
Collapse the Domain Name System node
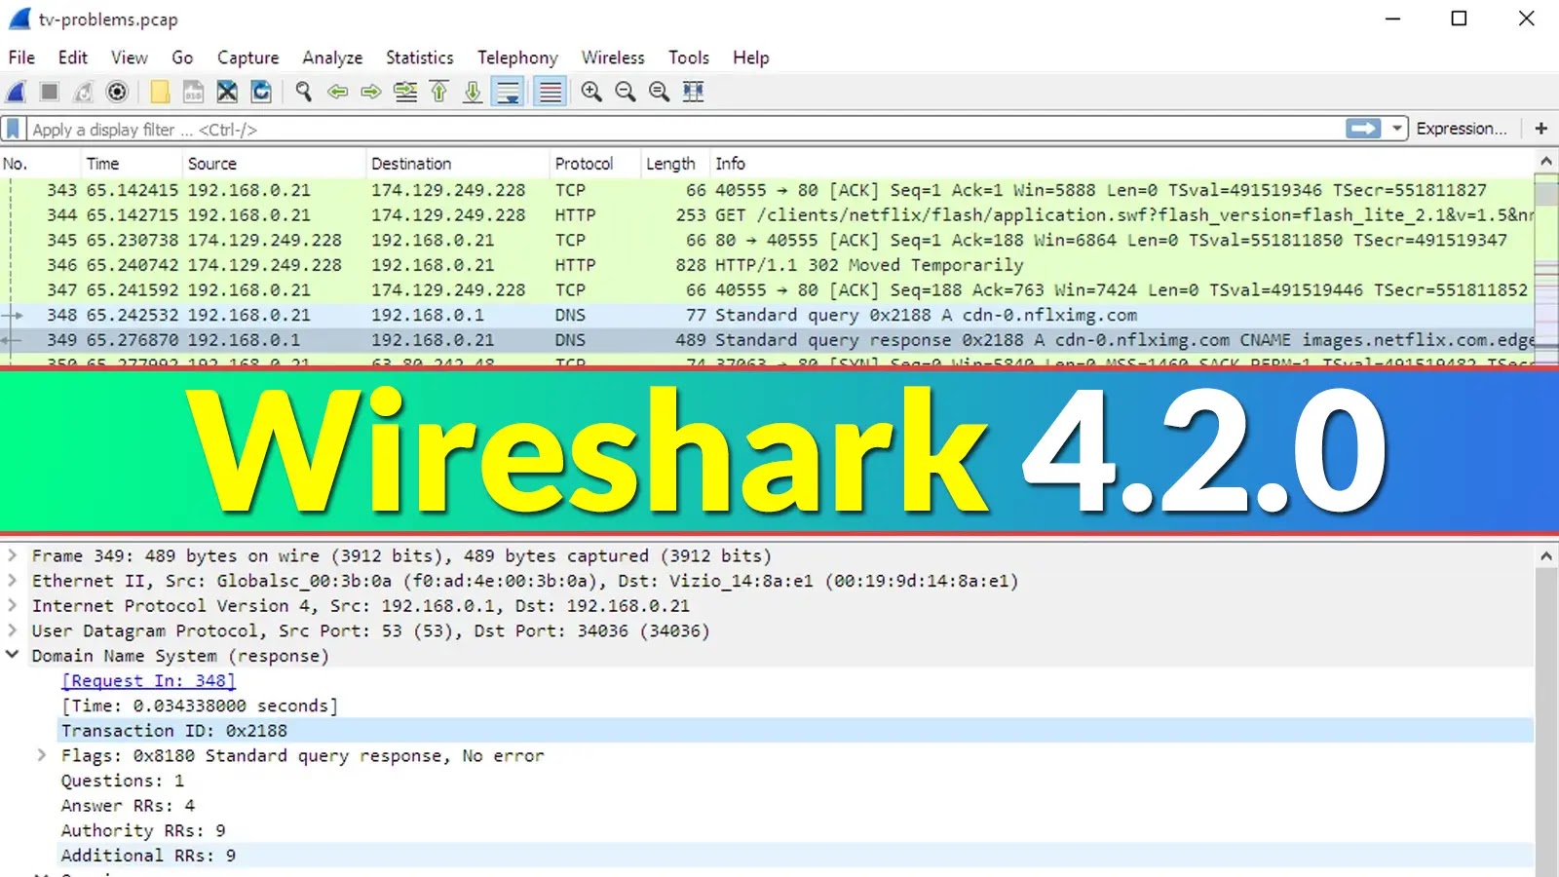13,655
